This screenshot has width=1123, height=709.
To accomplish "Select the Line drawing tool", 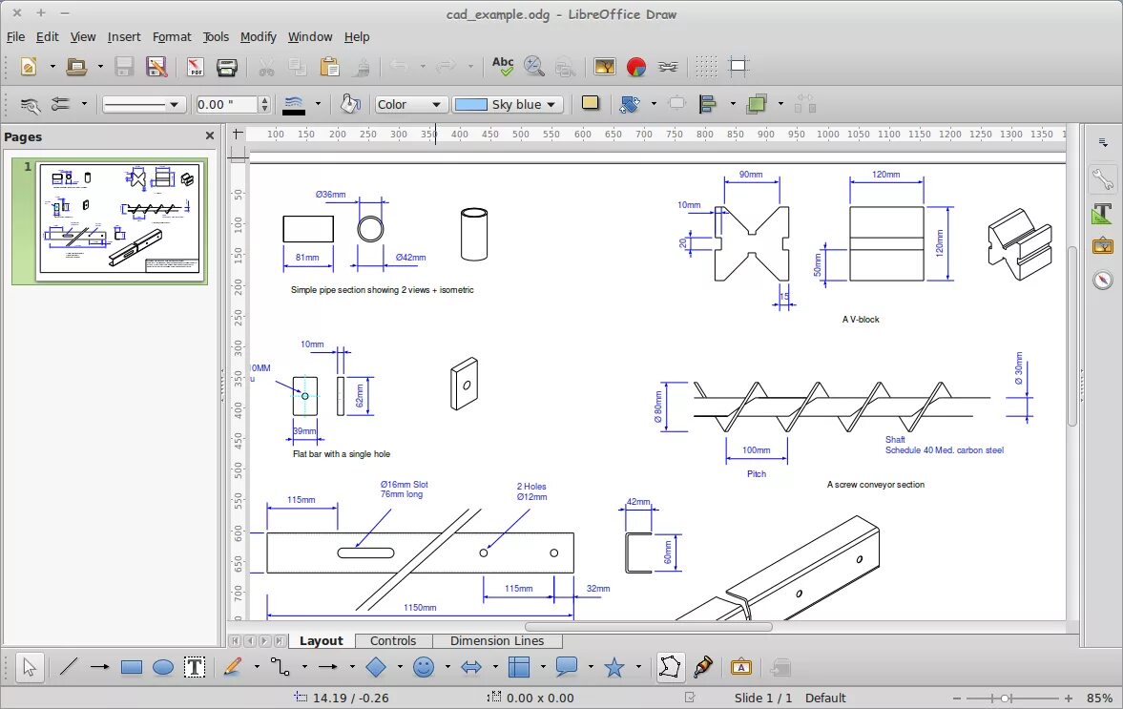I will coord(68,667).
